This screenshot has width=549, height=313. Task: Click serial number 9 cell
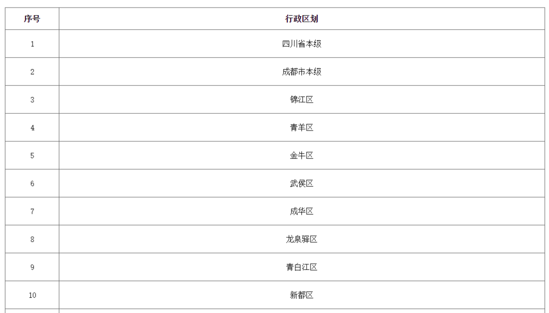[x=32, y=267]
